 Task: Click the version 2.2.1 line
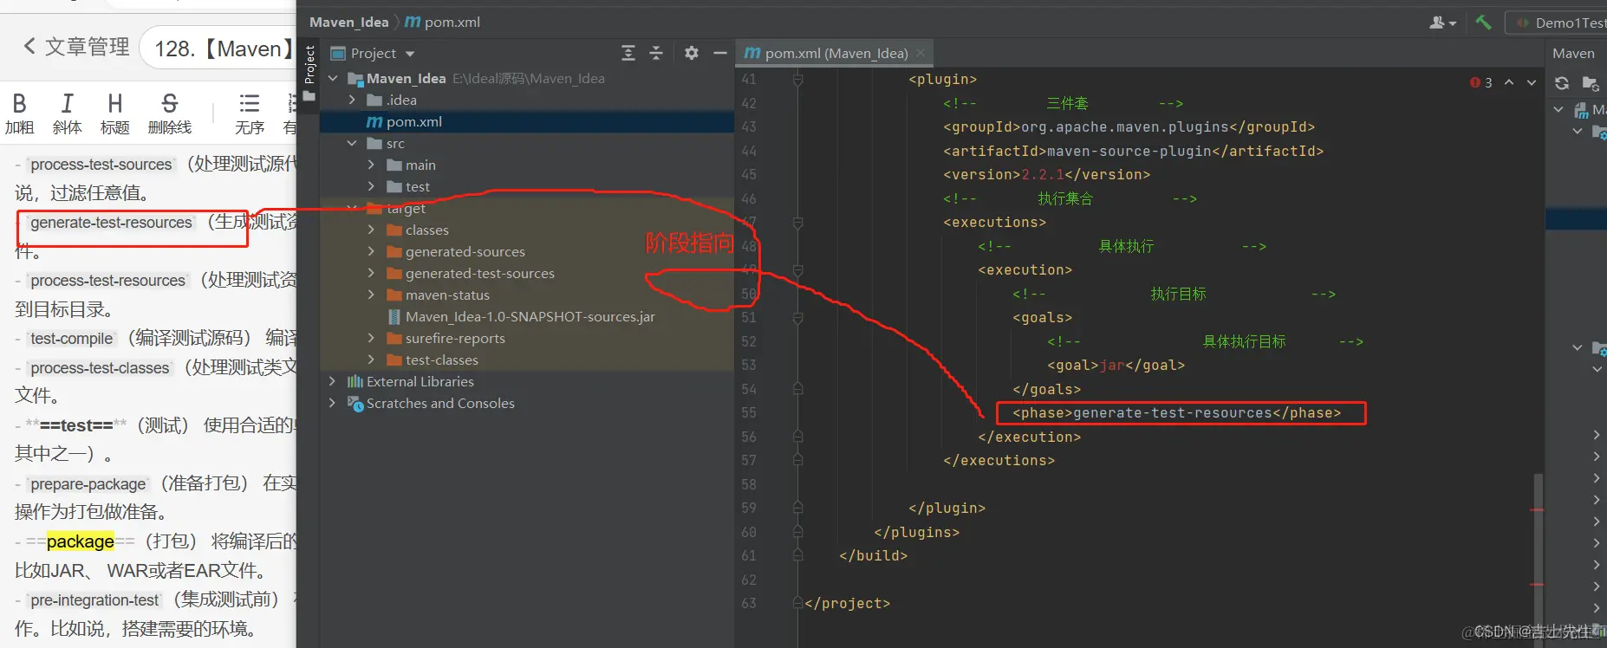click(1046, 175)
